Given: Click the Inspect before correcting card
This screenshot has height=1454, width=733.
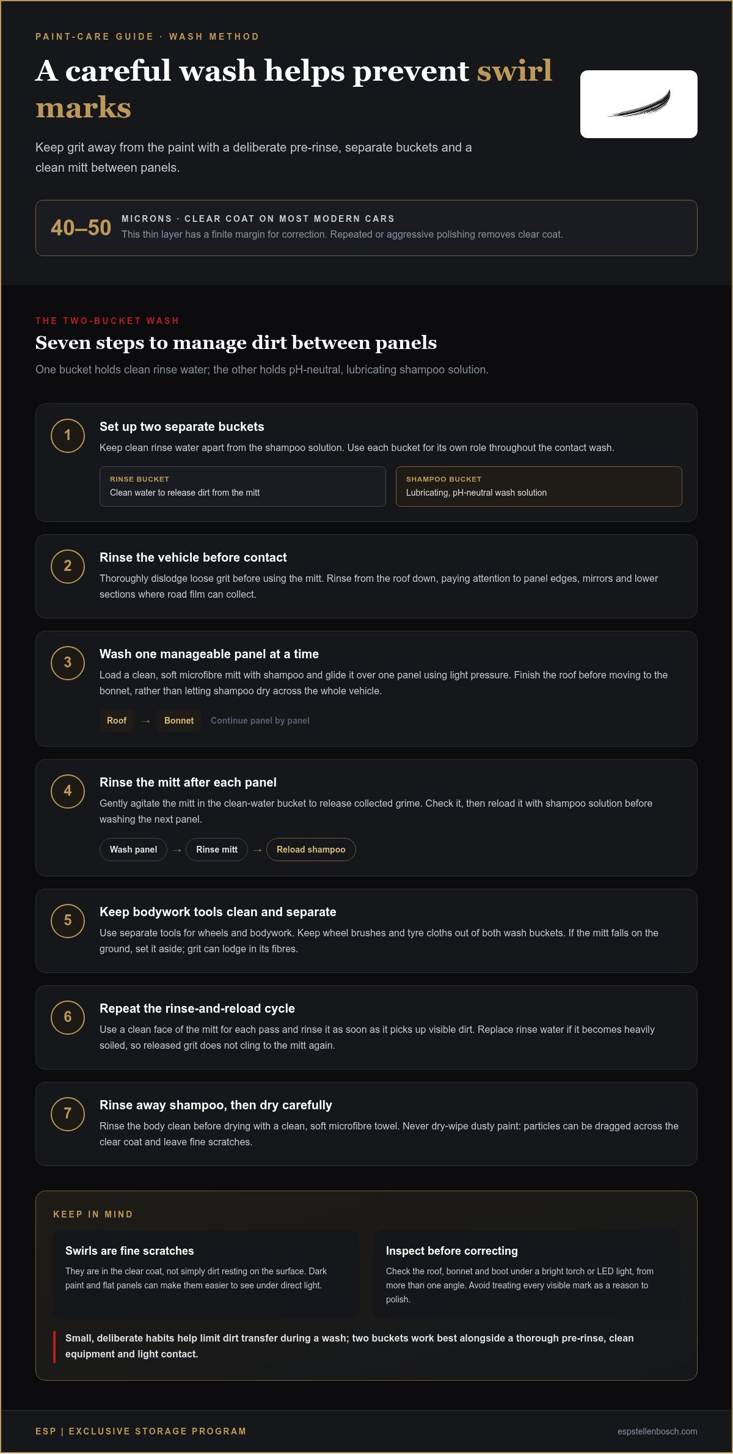Looking at the screenshot, I should [527, 1274].
